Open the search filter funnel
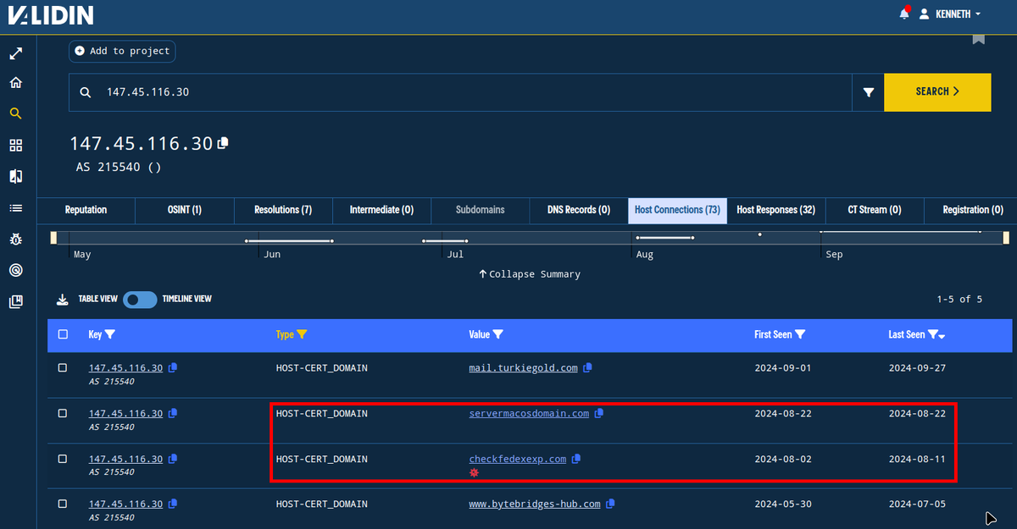Image resolution: width=1017 pixels, height=529 pixels. (869, 92)
